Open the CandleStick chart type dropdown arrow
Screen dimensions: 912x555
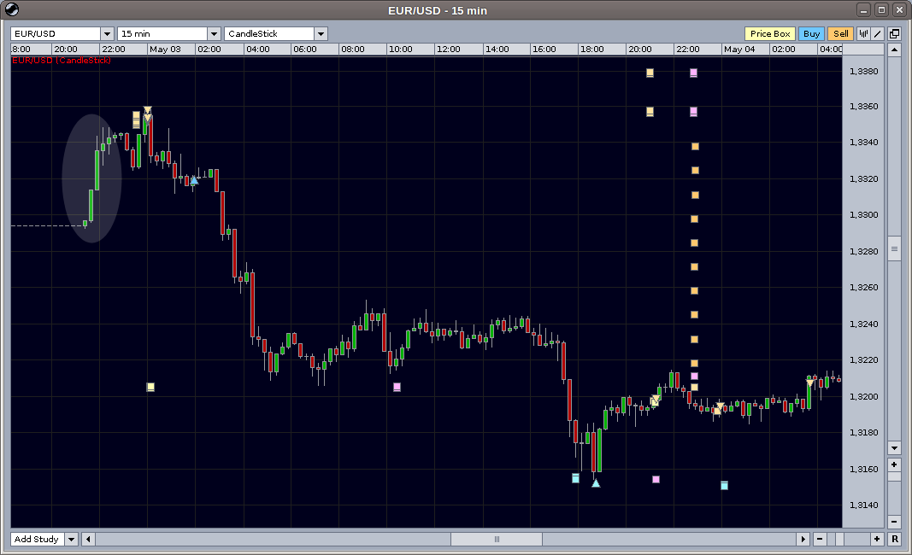pyautogui.click(x=321, y=33)
